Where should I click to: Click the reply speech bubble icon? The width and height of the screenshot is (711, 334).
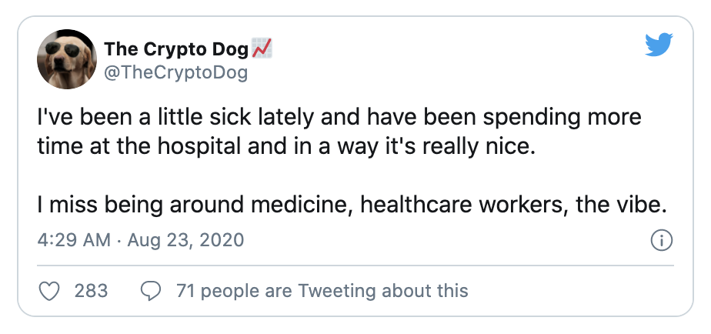point(151,290)
